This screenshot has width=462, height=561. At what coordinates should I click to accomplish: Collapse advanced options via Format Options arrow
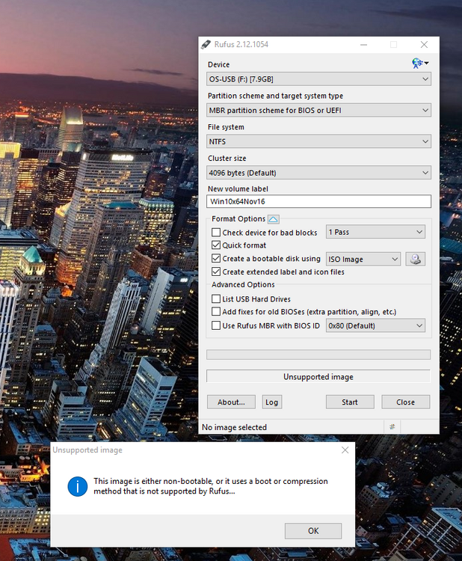[273, 219]
